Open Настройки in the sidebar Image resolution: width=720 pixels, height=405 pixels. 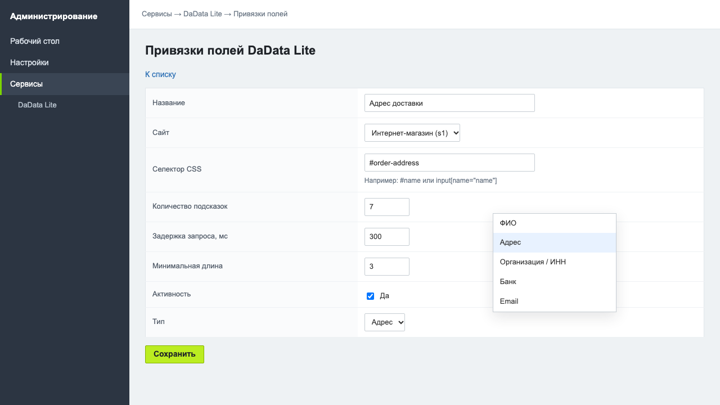point(65,62)
